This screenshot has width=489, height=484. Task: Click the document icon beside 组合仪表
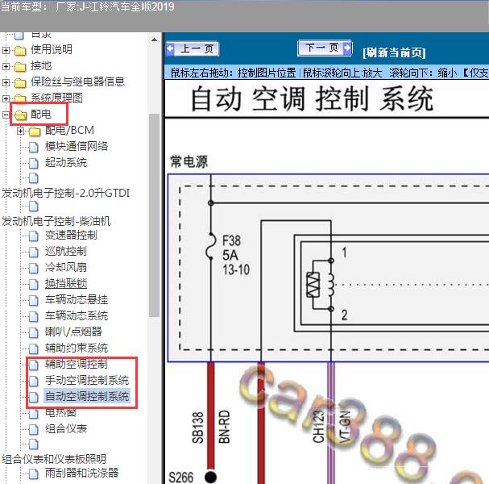(33, 429)
